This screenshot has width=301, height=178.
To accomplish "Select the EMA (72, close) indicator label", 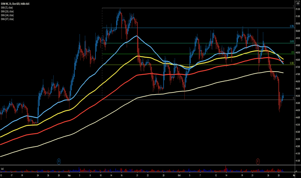I will (x=7, y=7).
